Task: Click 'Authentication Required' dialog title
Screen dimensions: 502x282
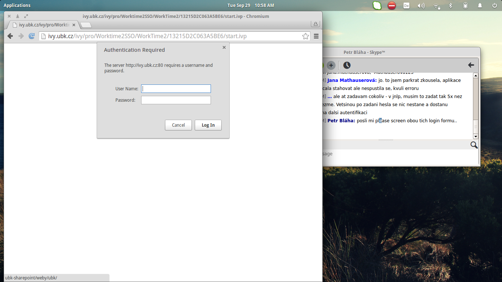Action: (x=135, y=50)
